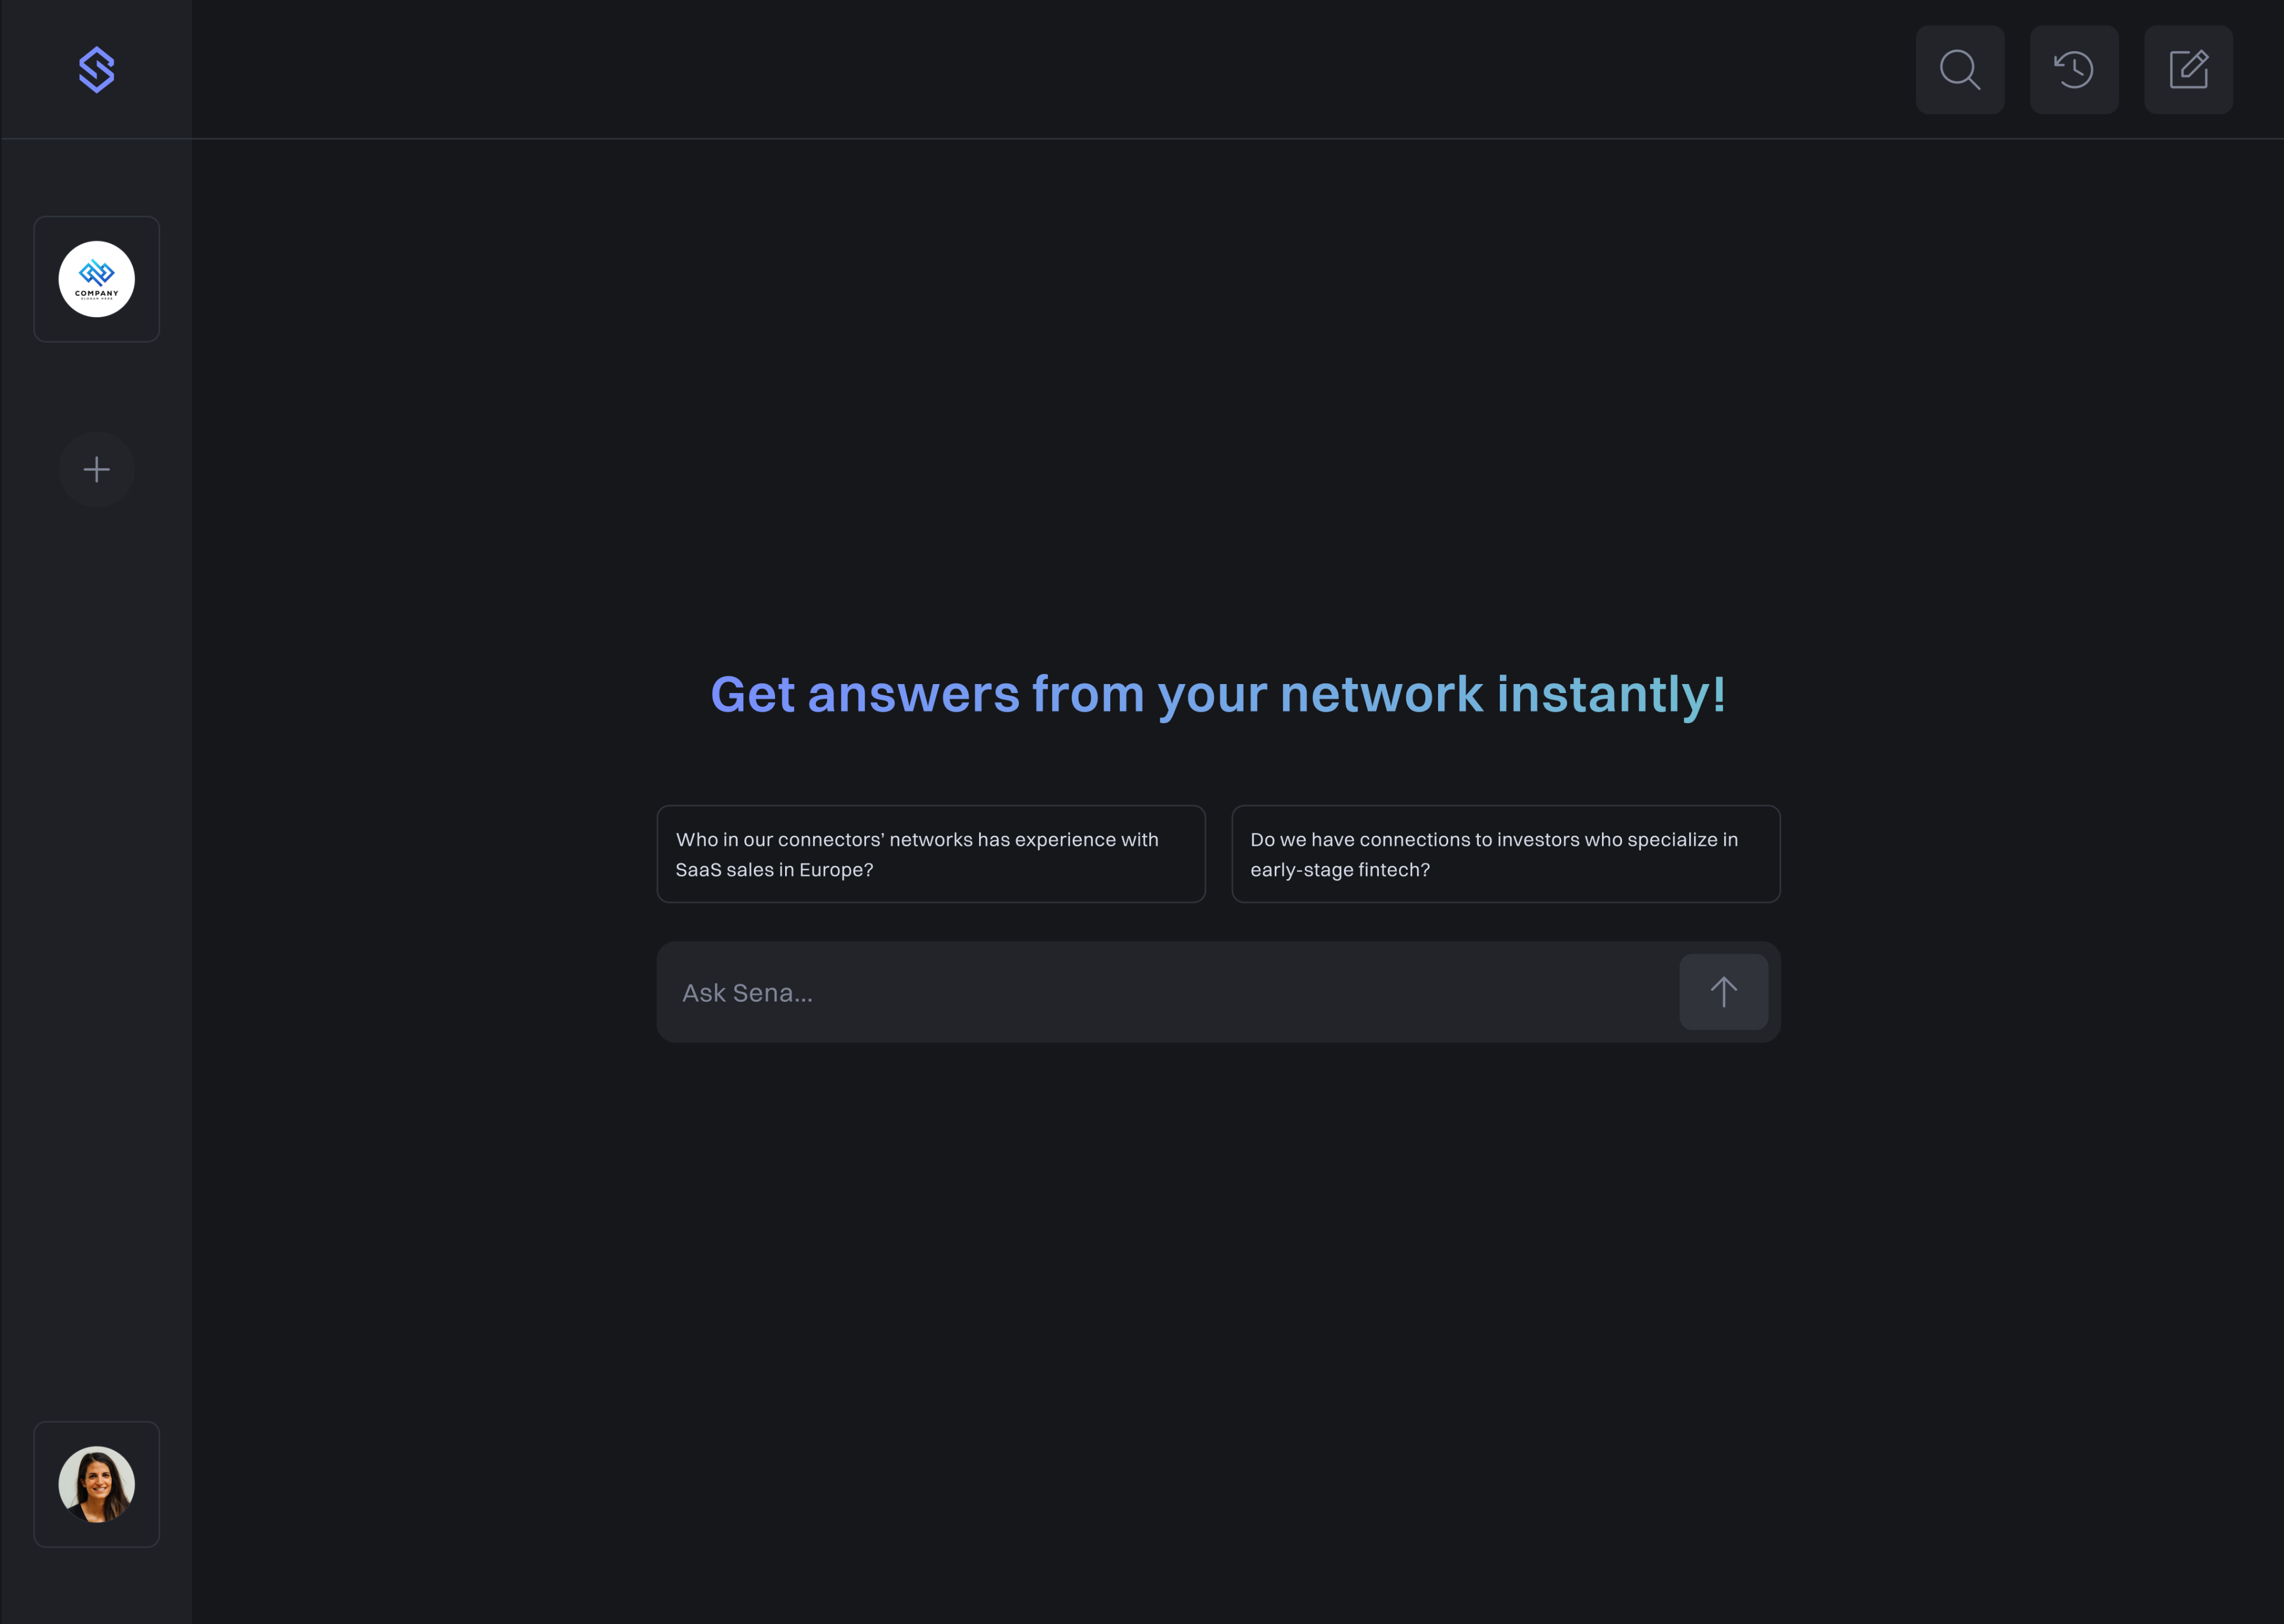Open the user profile avatar photo
The image size is (2284, 1624).
96,1484
